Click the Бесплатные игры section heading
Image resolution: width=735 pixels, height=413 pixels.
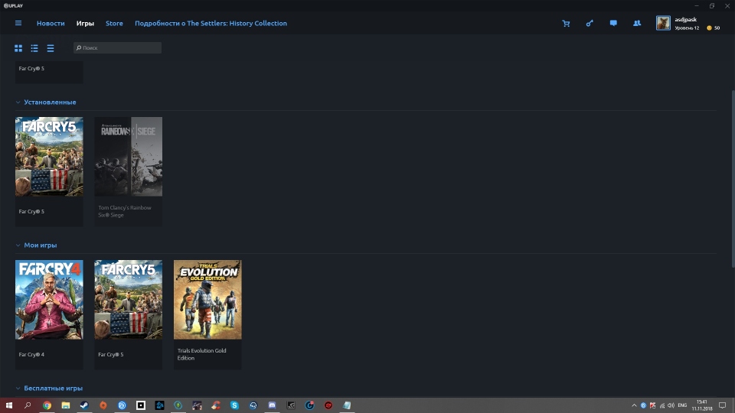point(54,389)
